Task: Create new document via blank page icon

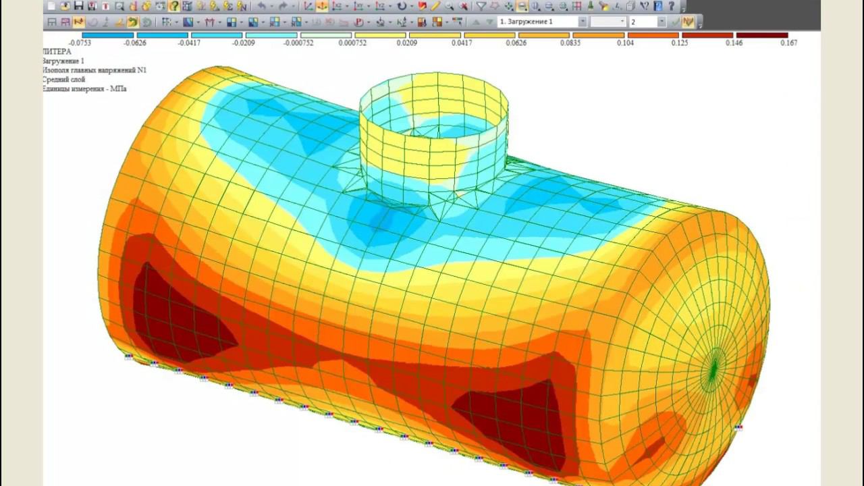Action: coord(51,6)
